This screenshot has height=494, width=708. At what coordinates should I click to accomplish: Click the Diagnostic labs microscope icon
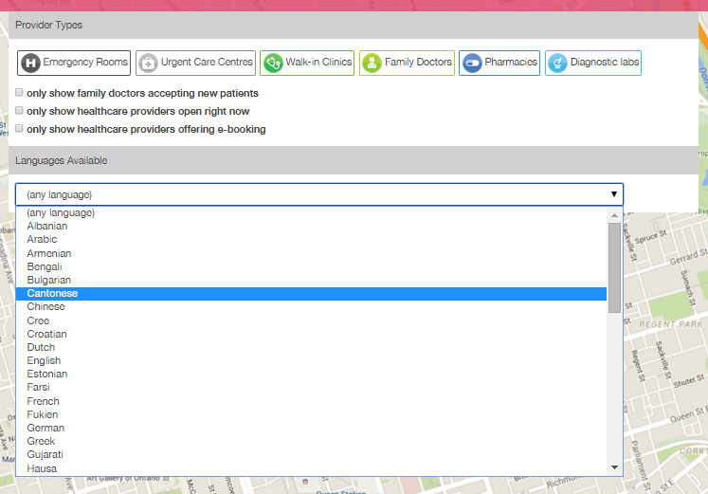[x=557, y=63]
